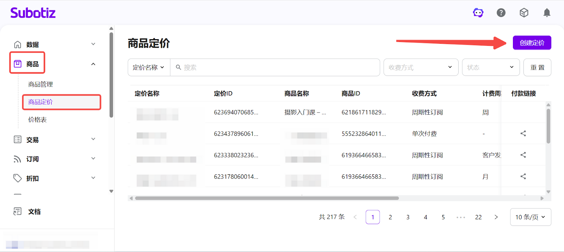Click share icon for 客户发 row

click(x=523, y=155)
